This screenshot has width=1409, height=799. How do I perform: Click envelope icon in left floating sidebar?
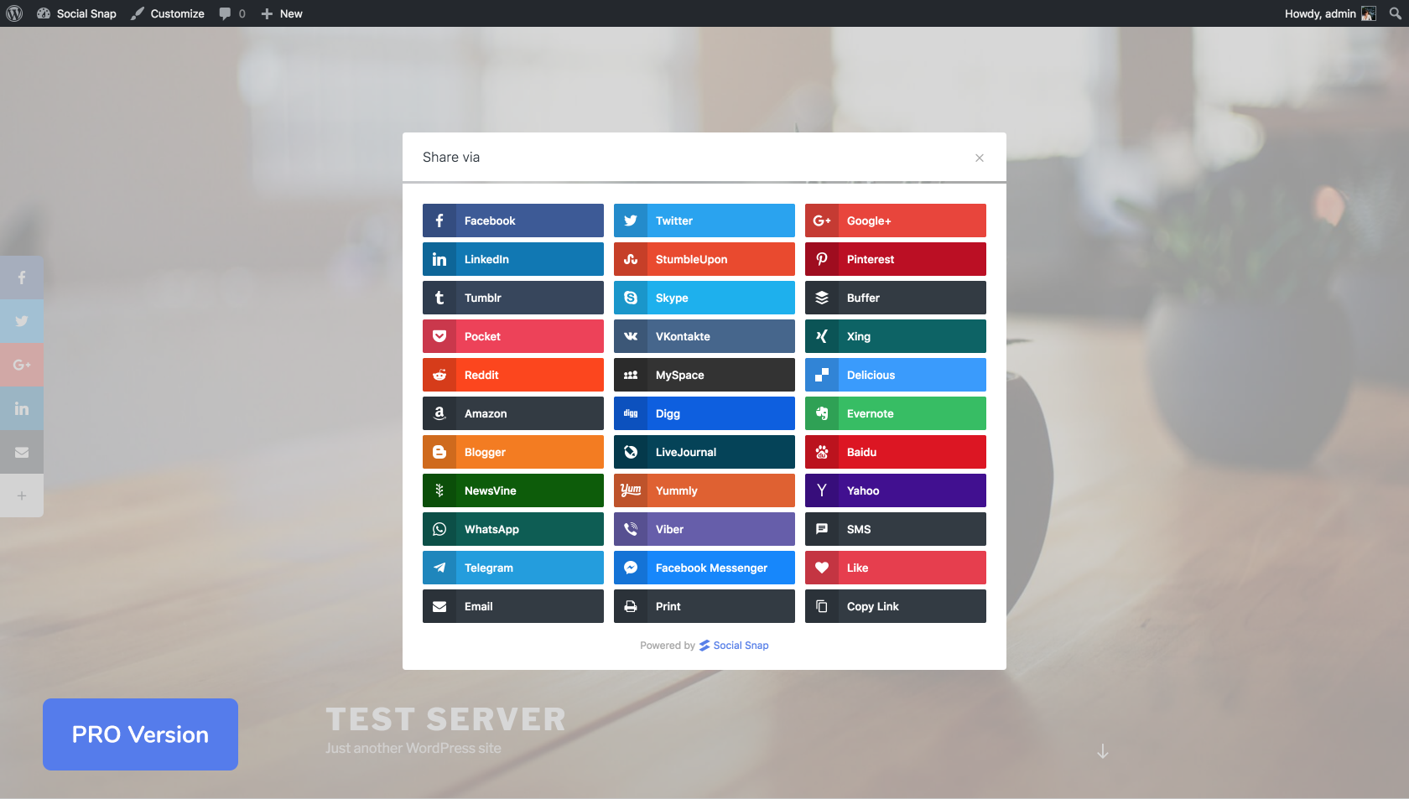point(22,452)
